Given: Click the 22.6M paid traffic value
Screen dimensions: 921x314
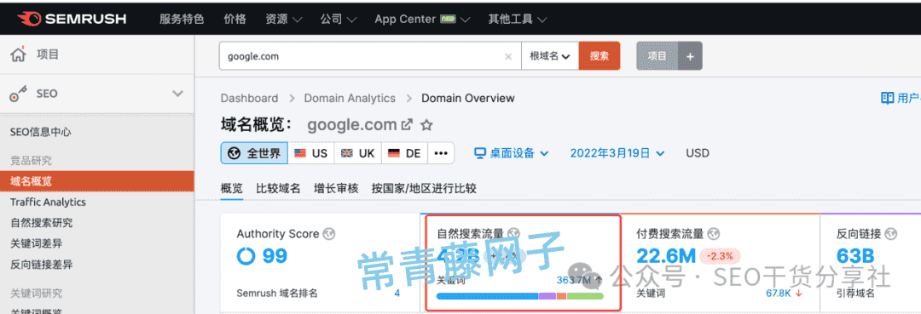Looking at the screenshot, I should 666,256.
